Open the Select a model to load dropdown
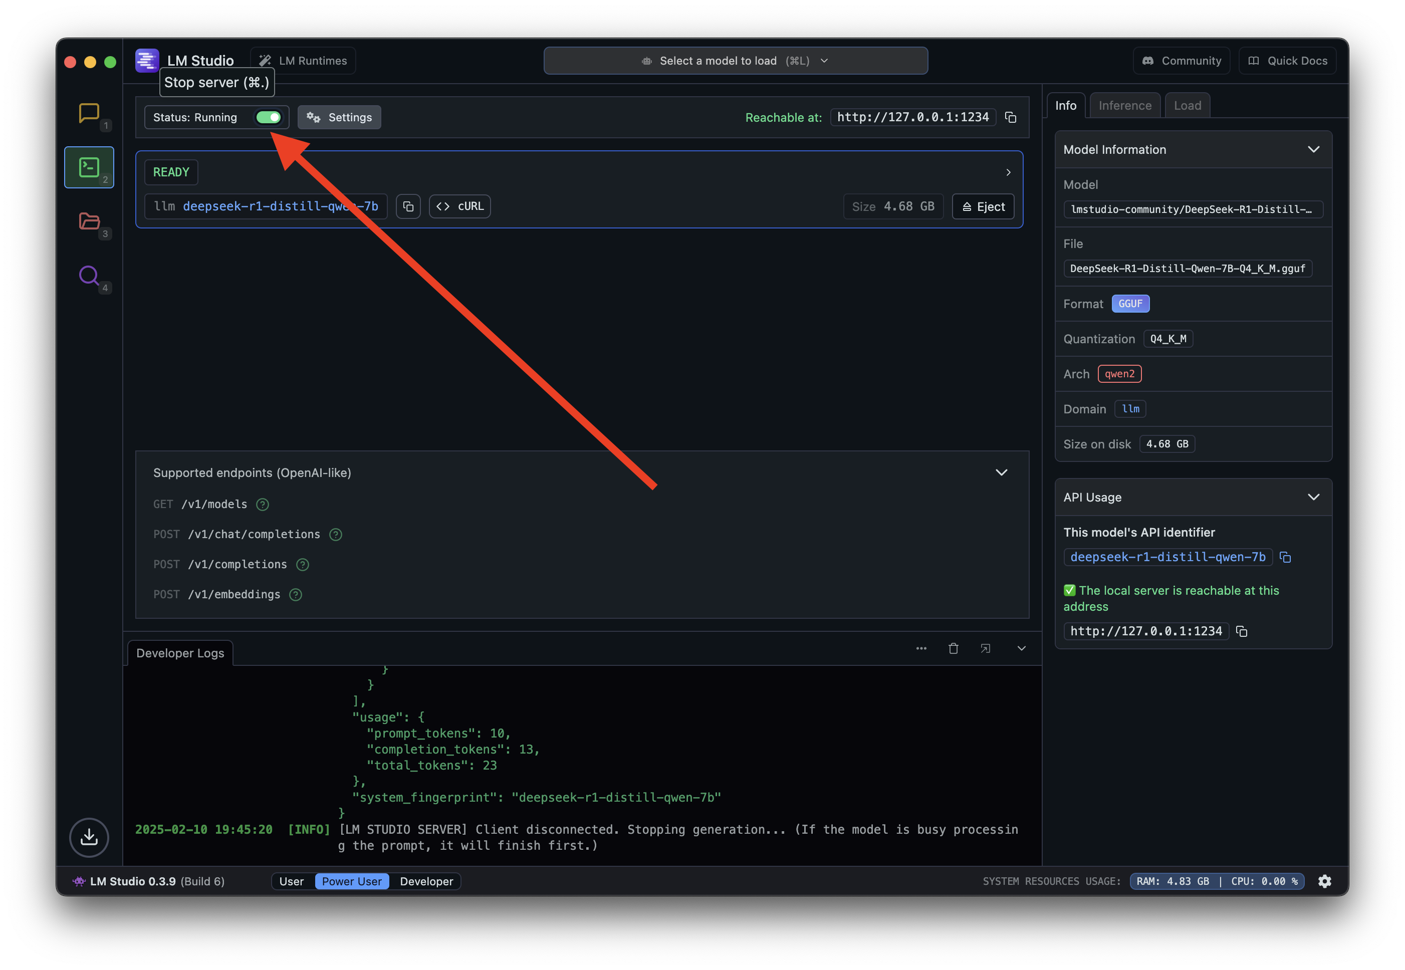 click(735, 60)
